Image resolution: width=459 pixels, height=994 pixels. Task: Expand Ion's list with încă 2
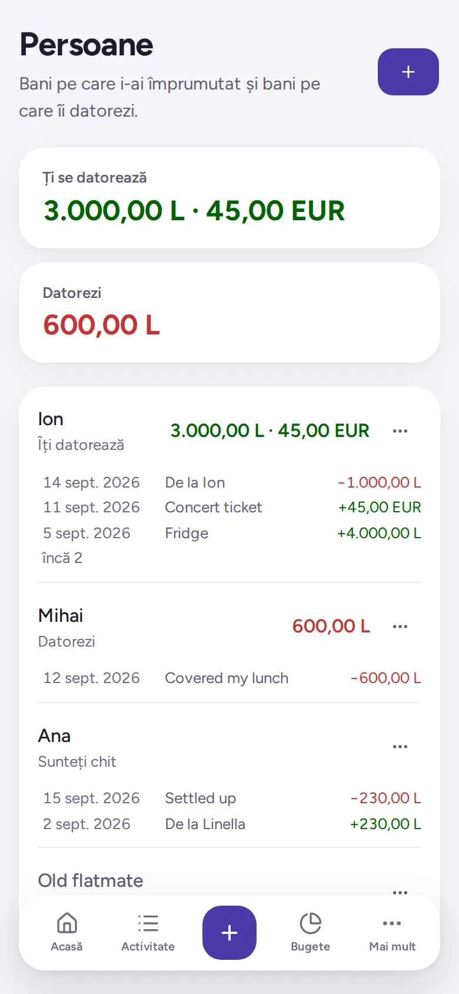62,558
